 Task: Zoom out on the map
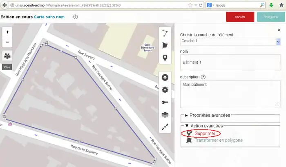[x=8, y=42]
